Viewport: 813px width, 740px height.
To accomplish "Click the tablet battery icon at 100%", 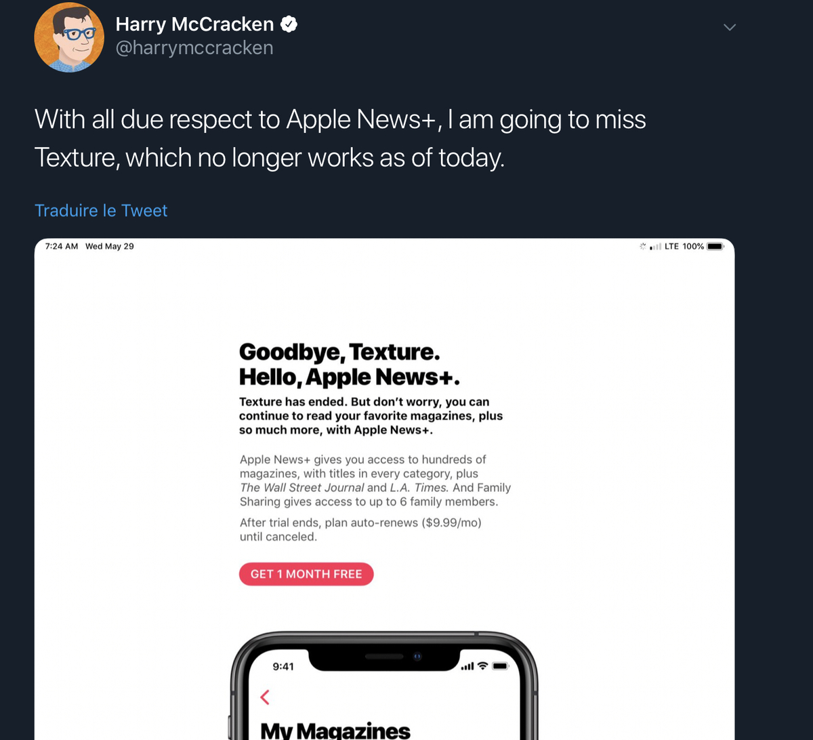I will (x=715, y=247).
